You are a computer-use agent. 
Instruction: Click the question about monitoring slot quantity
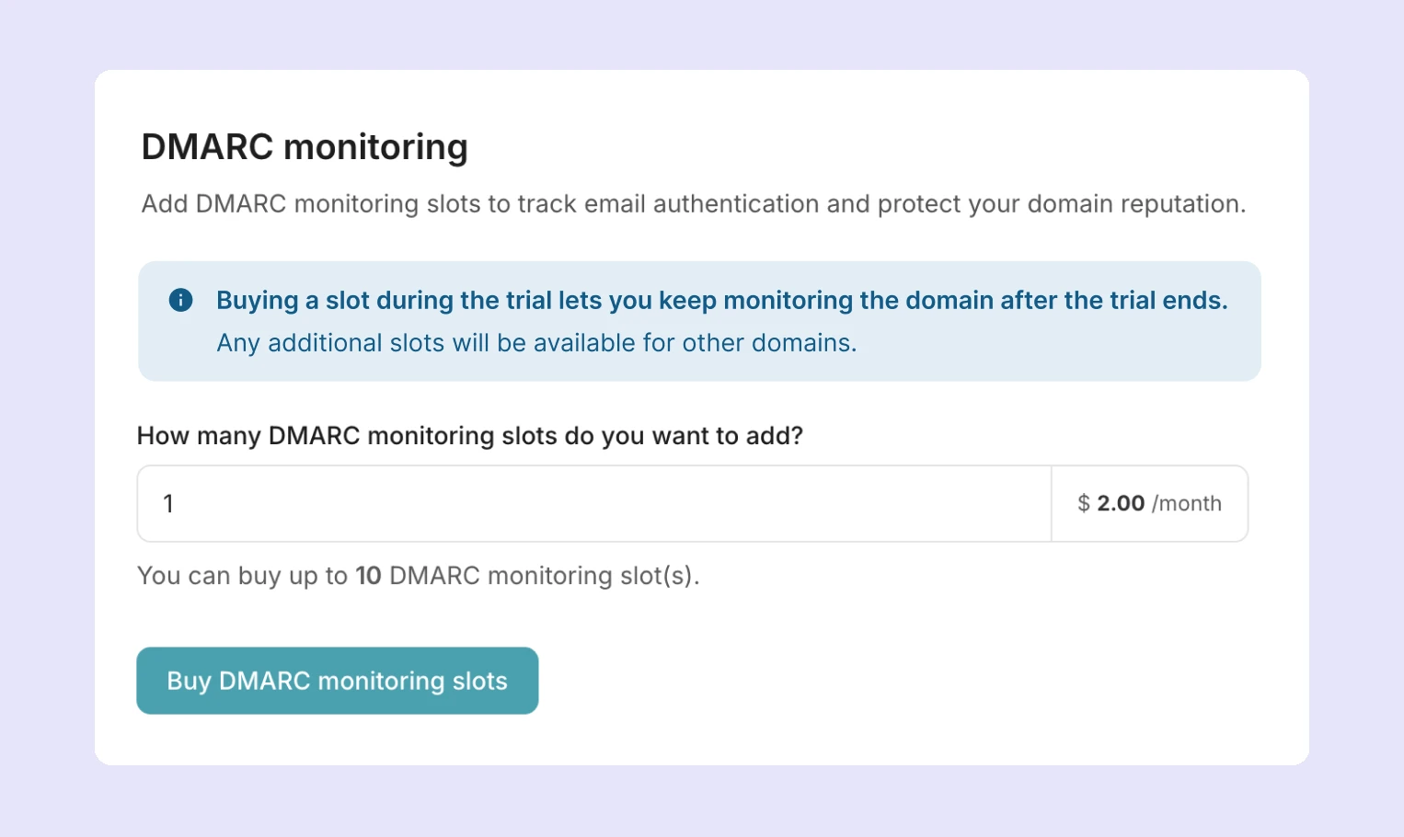pos(470,435)
